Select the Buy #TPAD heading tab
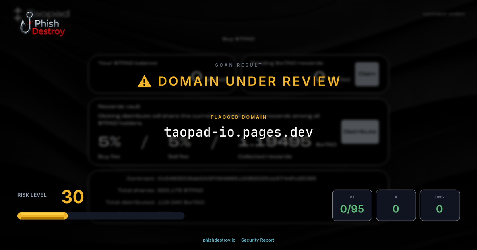 coord(238,39)
